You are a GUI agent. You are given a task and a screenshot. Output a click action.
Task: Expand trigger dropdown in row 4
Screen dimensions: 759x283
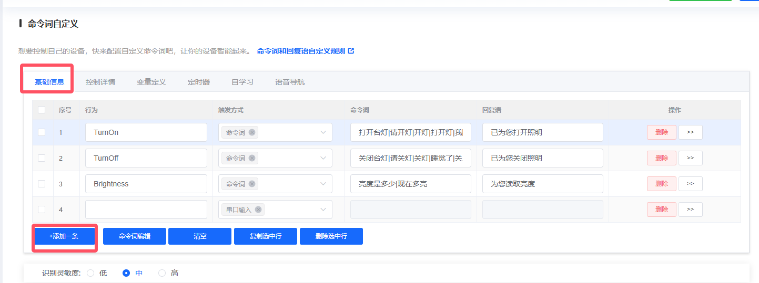coord(323,209)
